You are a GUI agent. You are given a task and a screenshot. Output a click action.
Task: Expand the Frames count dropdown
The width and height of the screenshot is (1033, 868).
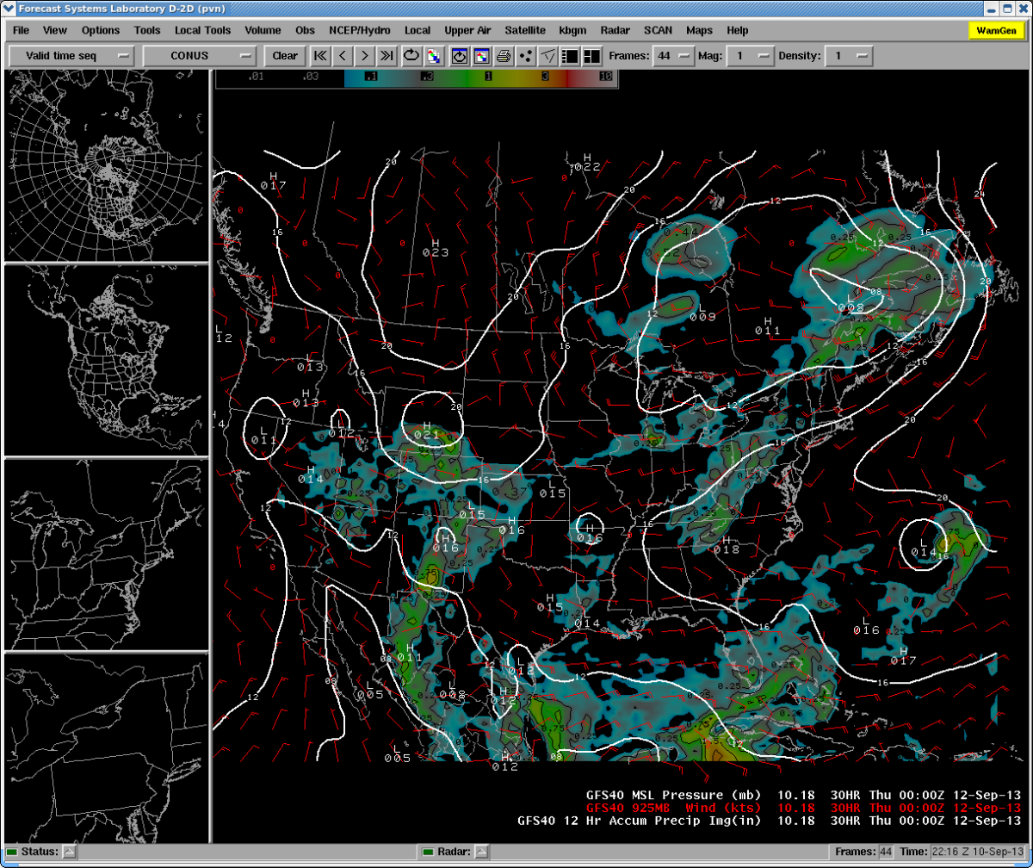click(x=673, y=56)
